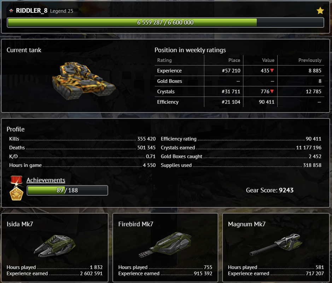The image size is (332, 283).
Task: Click the Value column header
Action: (268, 60)
